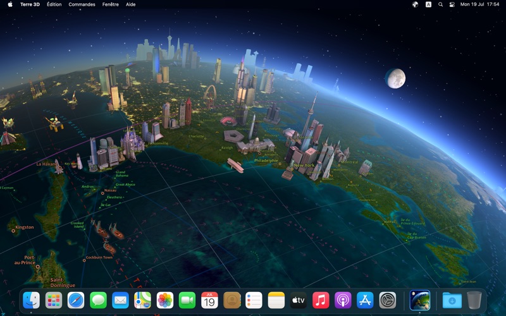Open App Store from the Dock
This screenshot has height=316, width=506.
pyautogui.click(x=366, y=300)
